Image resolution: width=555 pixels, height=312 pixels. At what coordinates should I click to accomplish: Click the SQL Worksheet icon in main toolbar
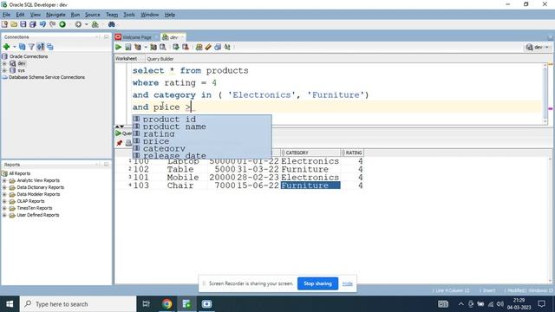95,24
